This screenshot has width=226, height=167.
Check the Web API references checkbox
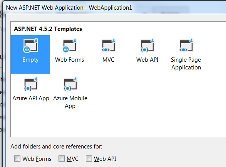coord(89,159)
